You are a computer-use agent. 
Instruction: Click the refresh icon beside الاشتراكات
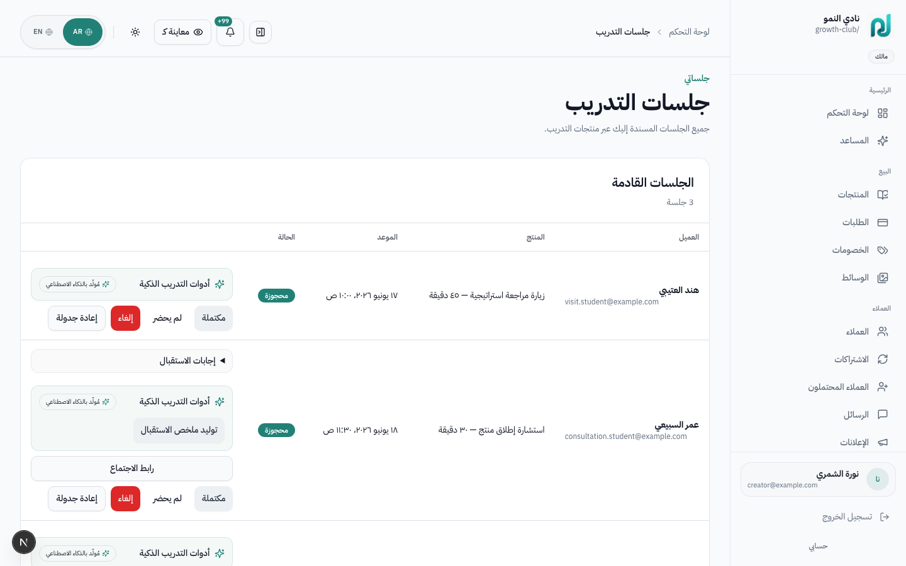point(883,359)
